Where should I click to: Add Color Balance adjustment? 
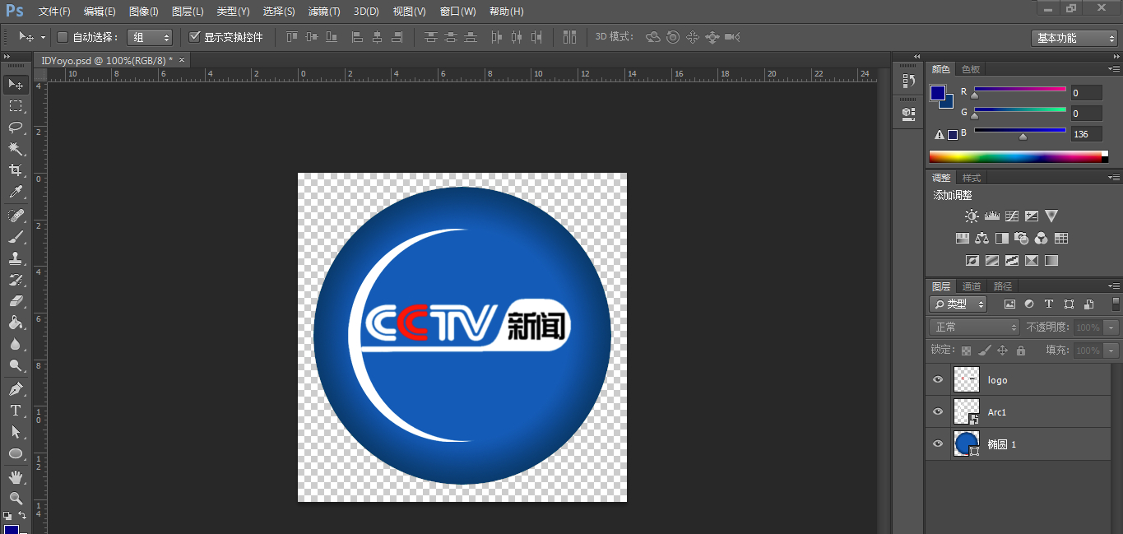[x=981, y=239]
